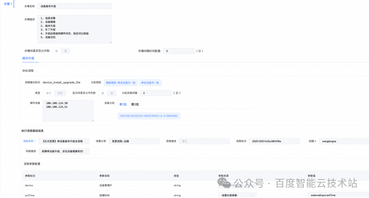The image size is (369, 198).
Task: Click the string type cell in device row
Action: 177,186
